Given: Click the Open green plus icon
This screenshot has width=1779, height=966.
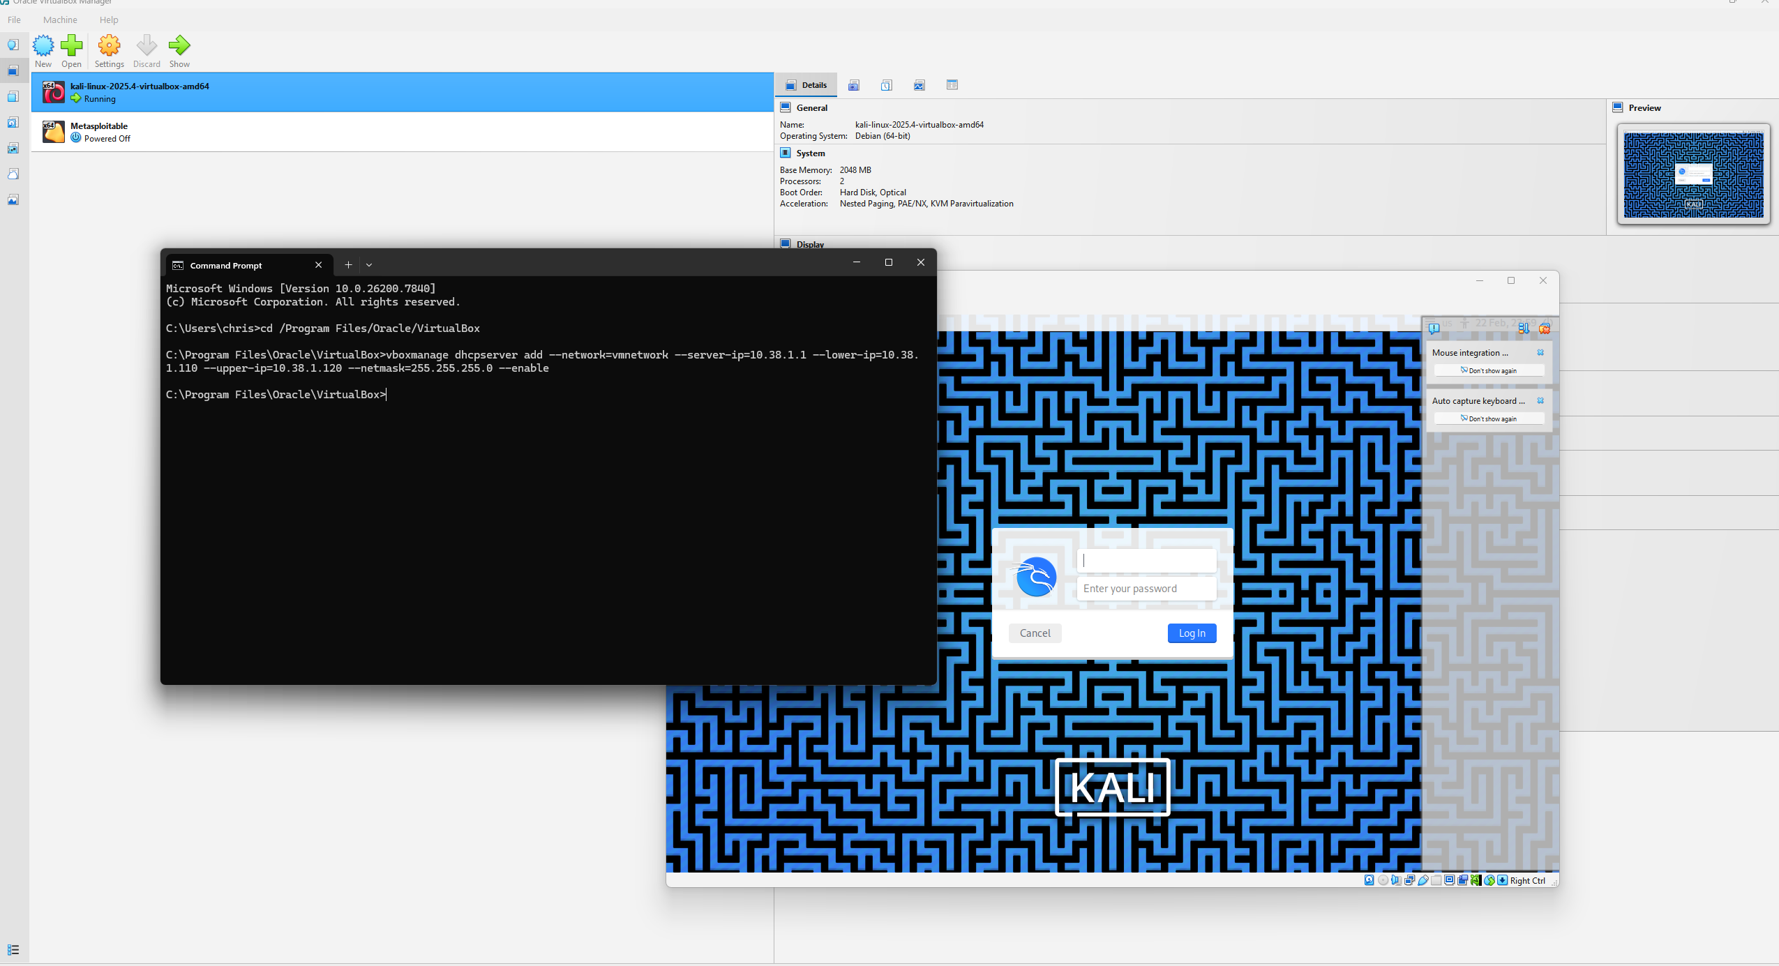Looking at the screenshot, I should pyautogui.click(x=71, y=46).
